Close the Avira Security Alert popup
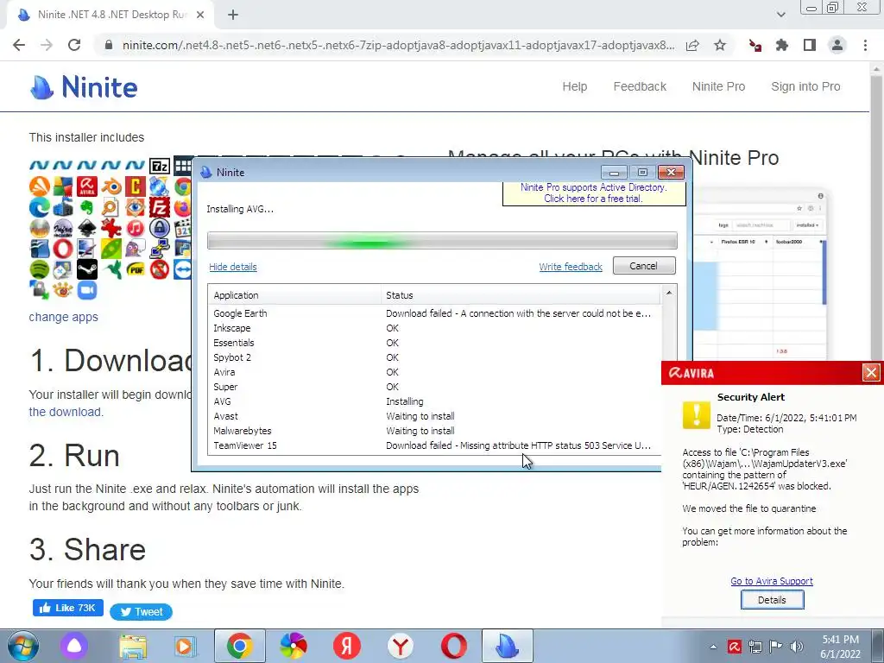884x663 pixels. click(871, 373)
